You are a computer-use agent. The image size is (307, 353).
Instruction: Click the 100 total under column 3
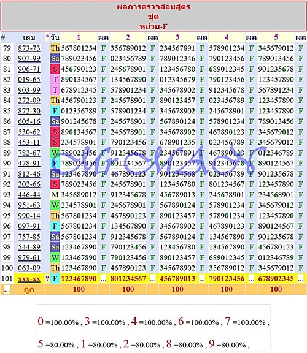tap(177, 289)
